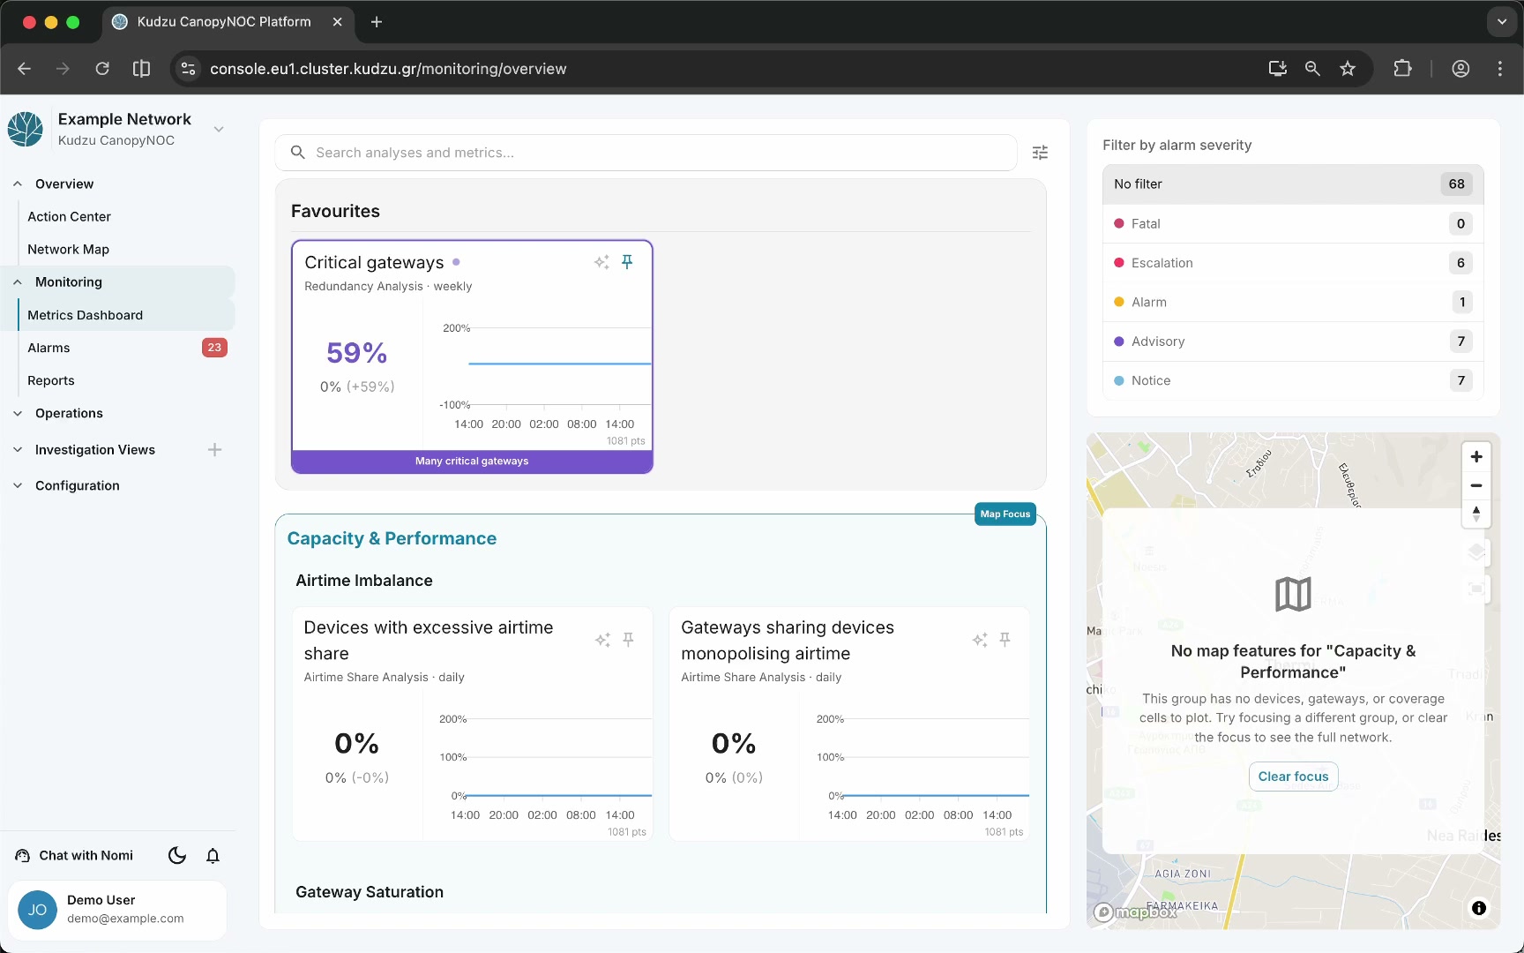
Task: Unpin the Critical gateways card
Action: pyautogui.click(x=627, y=262)
